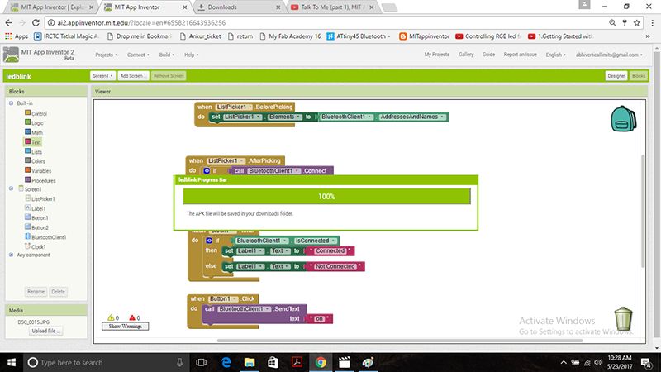This screenshot has height=372, width=661.
Task: Click the MIT App Inventor logo
Action: [11, 55]
